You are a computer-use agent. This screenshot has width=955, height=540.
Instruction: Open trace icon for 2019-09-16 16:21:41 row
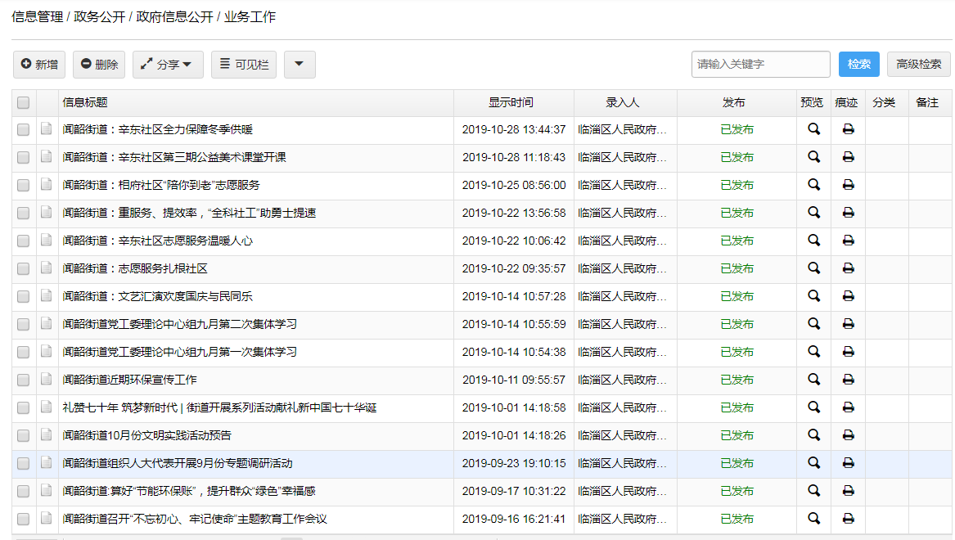[x=848, y=519]
